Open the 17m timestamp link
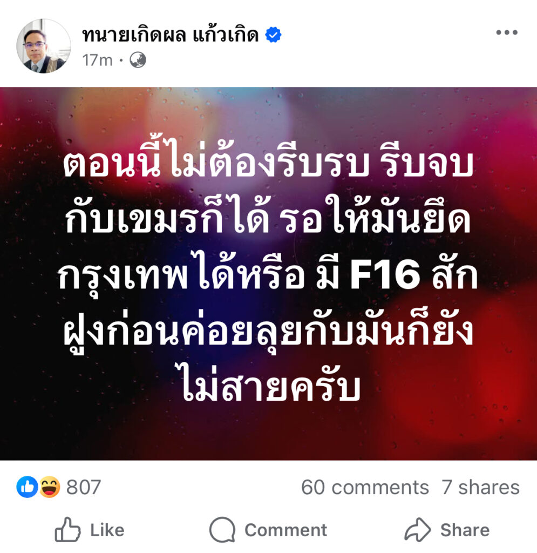This screenshot has width=537, height=553. pyautogui.click(x=97, y=60)
